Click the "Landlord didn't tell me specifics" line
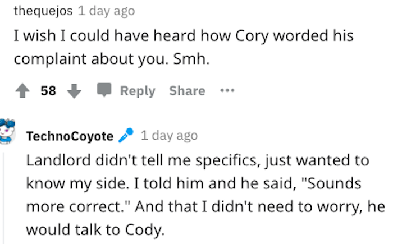 [x=198, y=160]
